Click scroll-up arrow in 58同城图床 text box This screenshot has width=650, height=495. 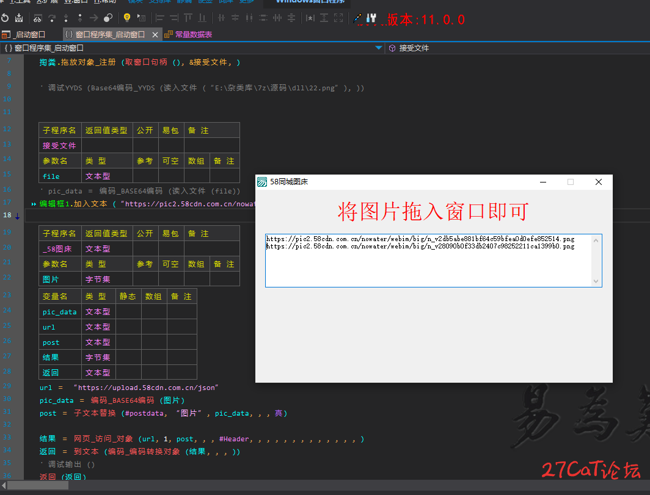596,240
